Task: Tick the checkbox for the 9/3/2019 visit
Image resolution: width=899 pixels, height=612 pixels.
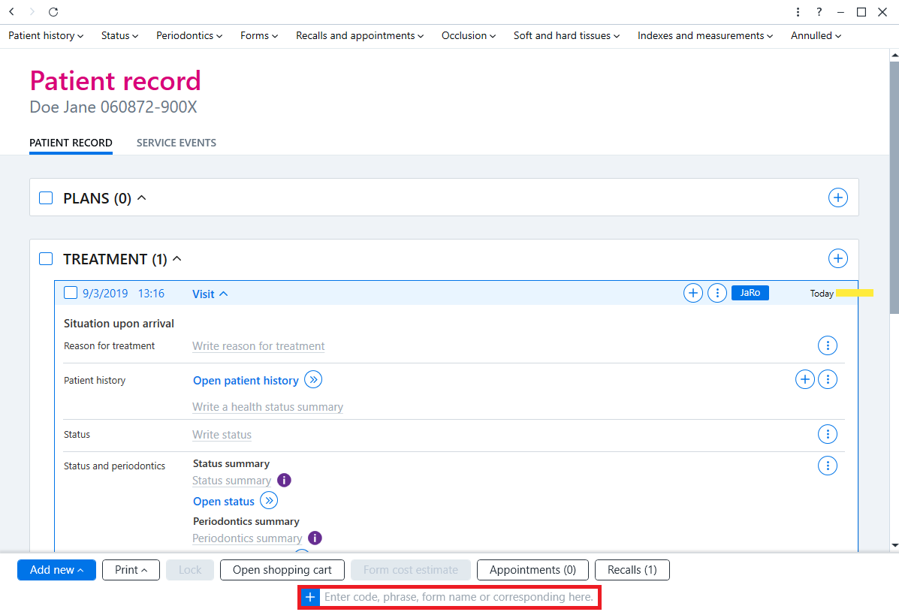Action: point(71,293)
